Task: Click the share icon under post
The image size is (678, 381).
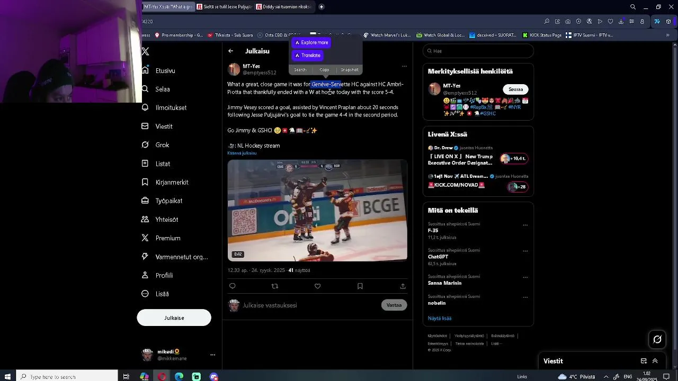Action: 403,286
